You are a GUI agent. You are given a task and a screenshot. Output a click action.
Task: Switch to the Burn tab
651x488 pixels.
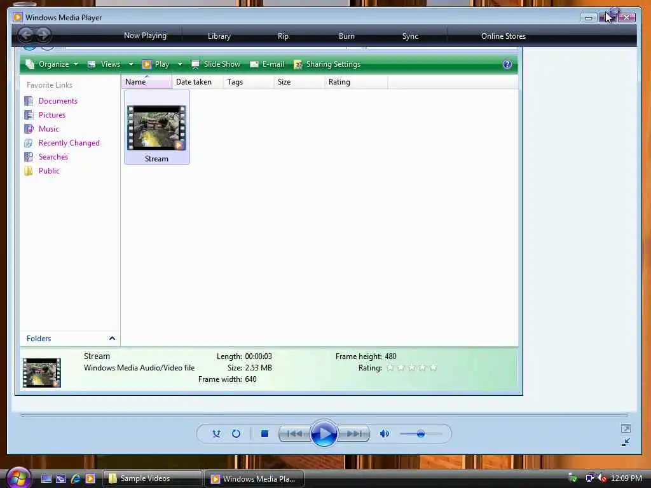346,36
